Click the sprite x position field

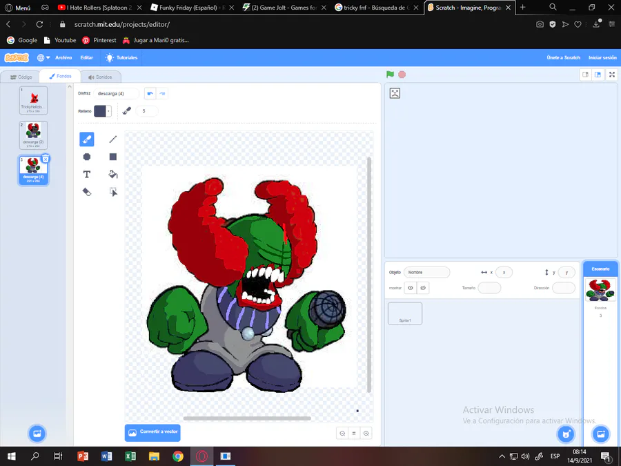click(504, 272)
